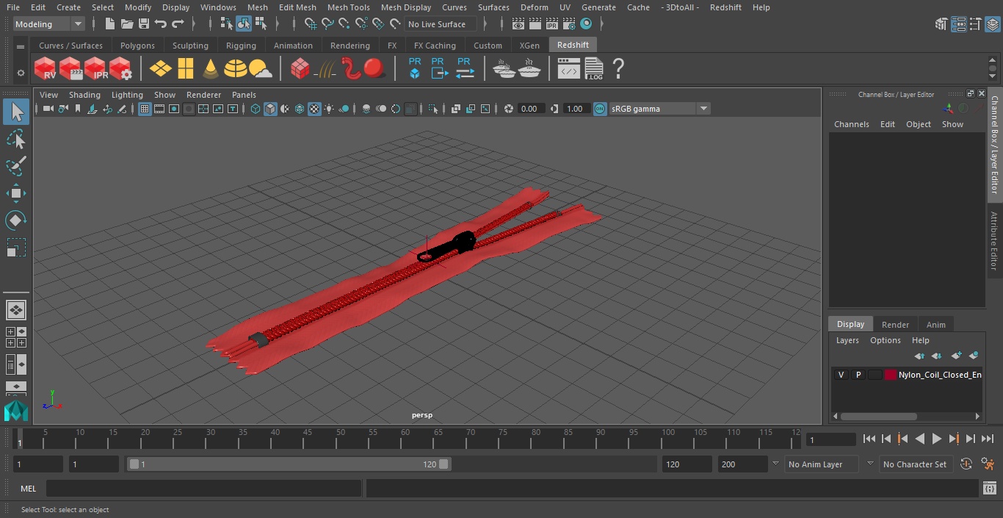Switch to the Render layer tab
The width and height of the screenshot is (1003, 518).
[895, 324]
